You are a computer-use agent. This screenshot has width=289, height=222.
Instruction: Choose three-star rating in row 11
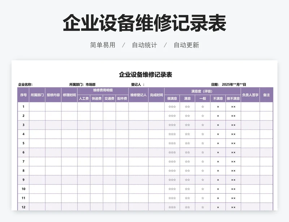[x=172, y=198]
